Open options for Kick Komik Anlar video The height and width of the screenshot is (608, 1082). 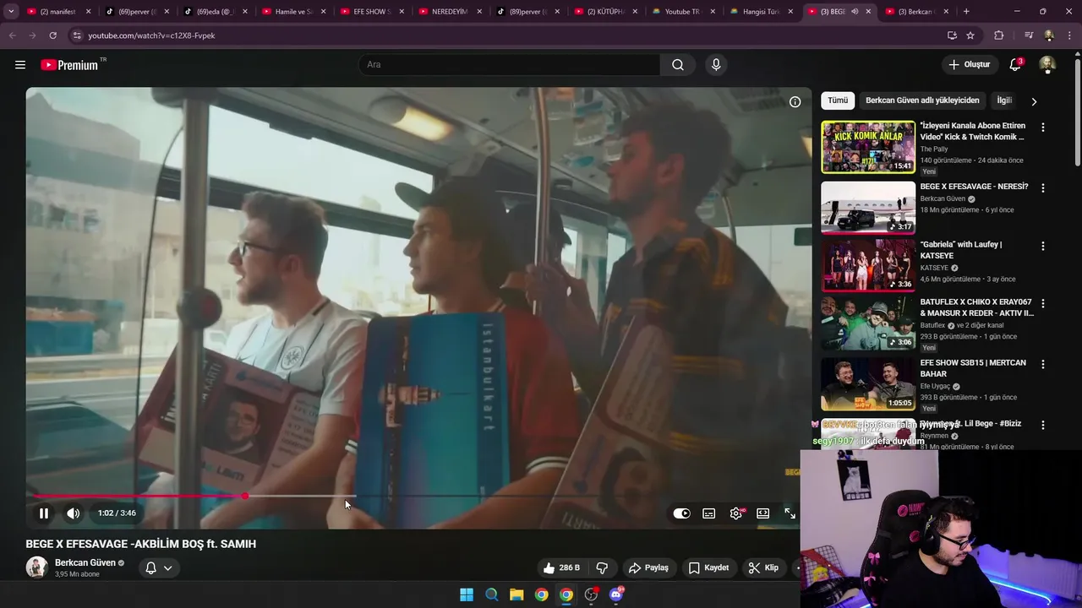[1042, 128]
